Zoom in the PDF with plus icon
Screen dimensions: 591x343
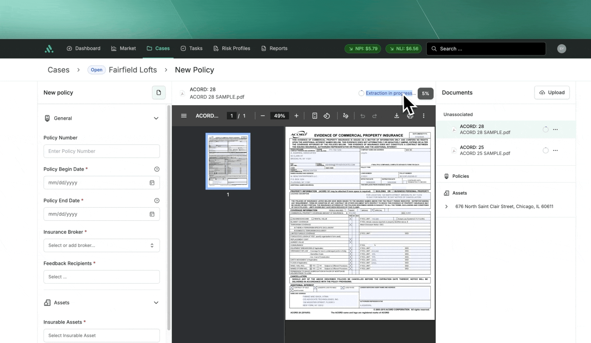pyautogui.click(x=296, y=116)
